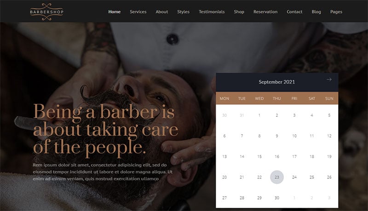
Task: Go to next month with the arrow
Action: [x=329, y=80]
